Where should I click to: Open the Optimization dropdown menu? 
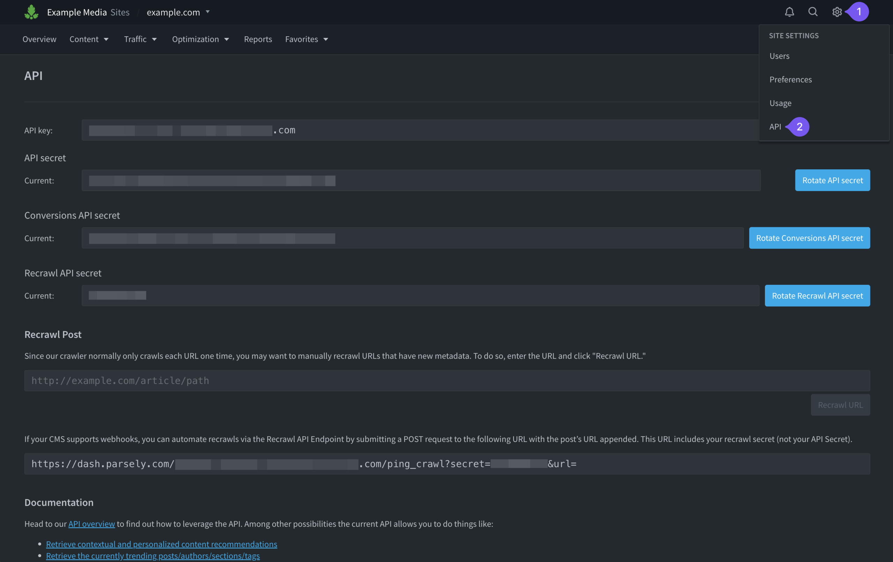click(201, 39)
